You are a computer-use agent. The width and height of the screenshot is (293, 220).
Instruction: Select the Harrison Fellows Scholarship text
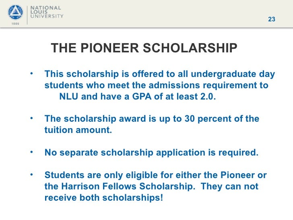pos(128,186)
